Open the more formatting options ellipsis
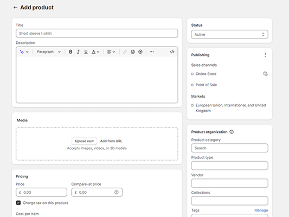 [x=151, y=52]
